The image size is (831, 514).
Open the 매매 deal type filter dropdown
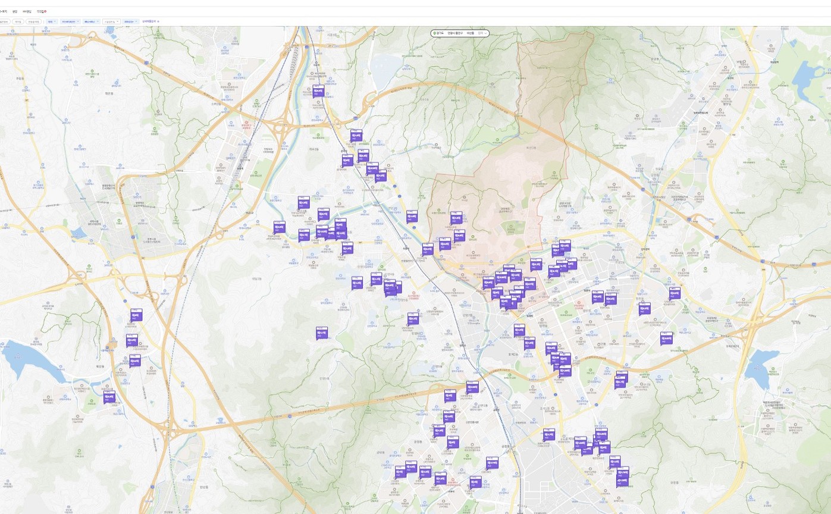point(52,21)
